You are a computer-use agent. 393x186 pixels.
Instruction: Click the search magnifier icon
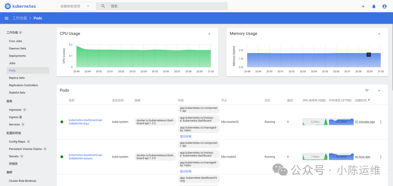click(103, 6)
